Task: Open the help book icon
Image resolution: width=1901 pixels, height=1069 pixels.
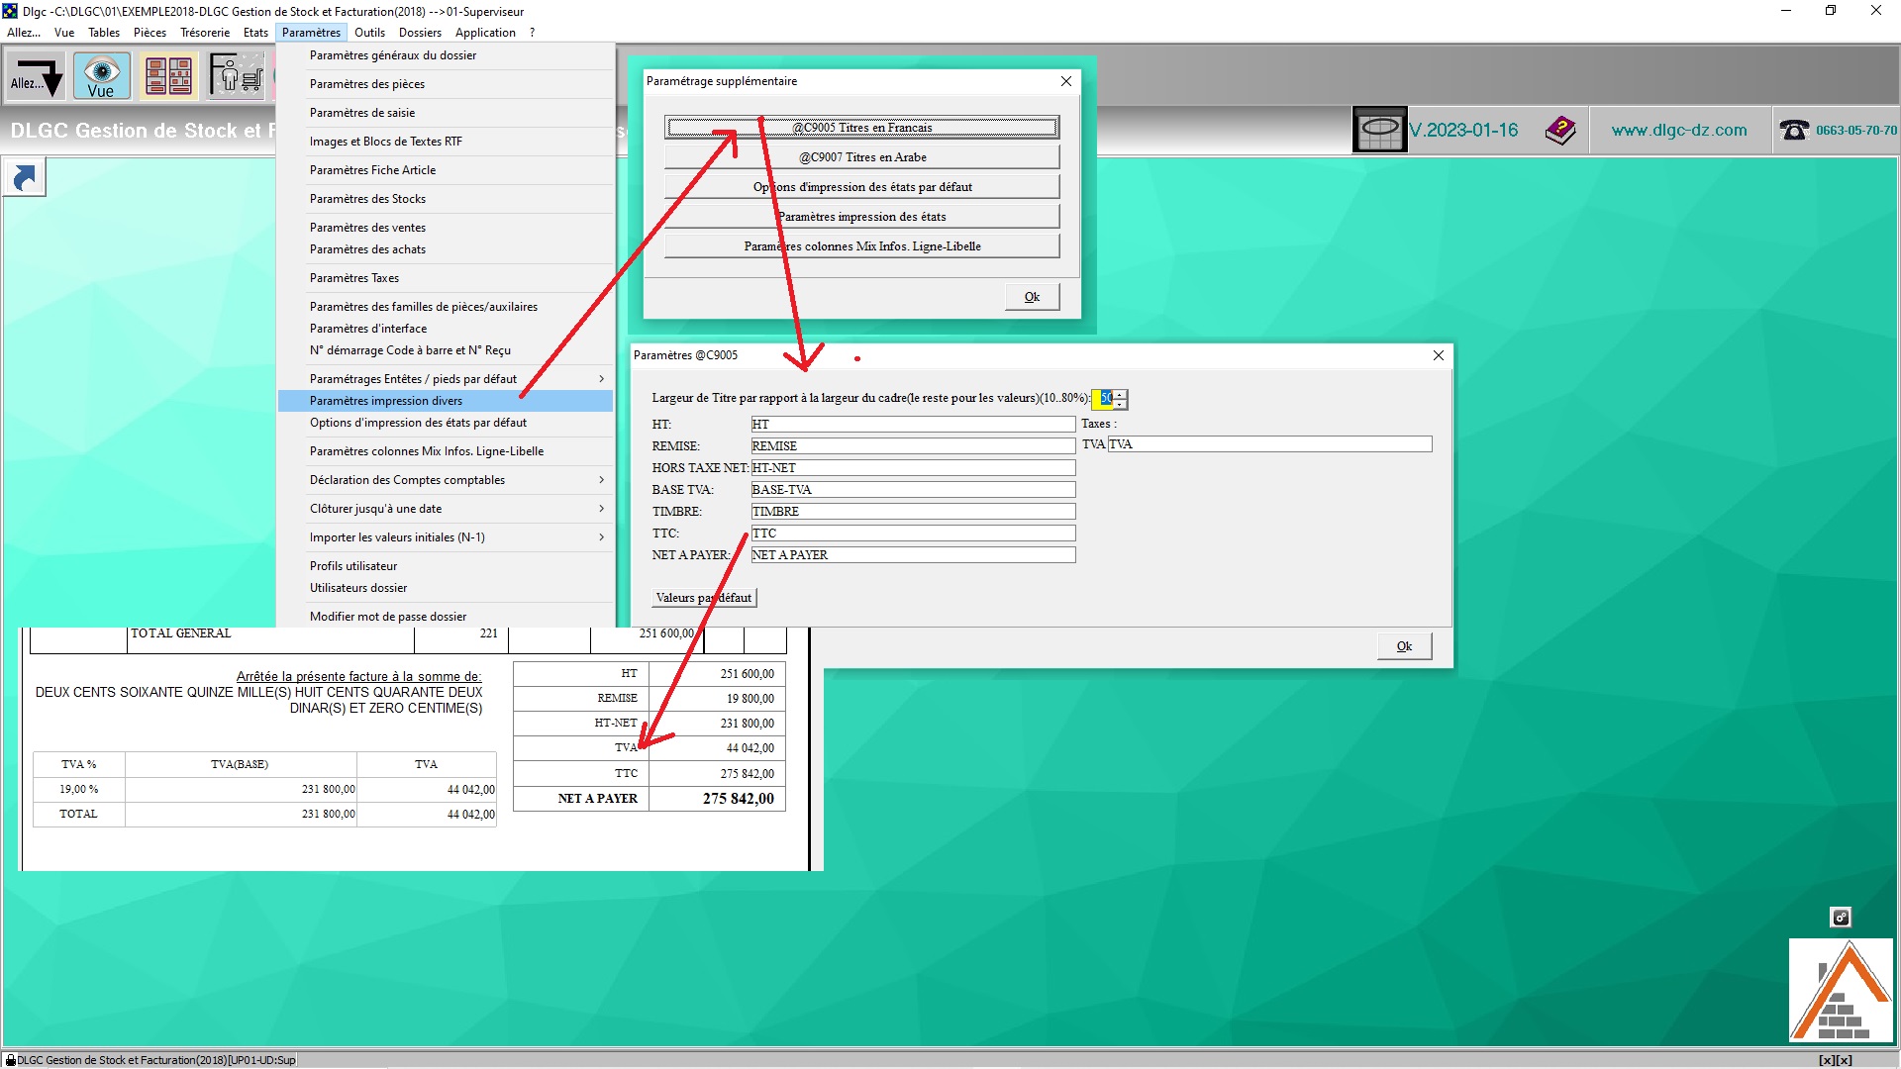Action: click(x=1560, y=130)
